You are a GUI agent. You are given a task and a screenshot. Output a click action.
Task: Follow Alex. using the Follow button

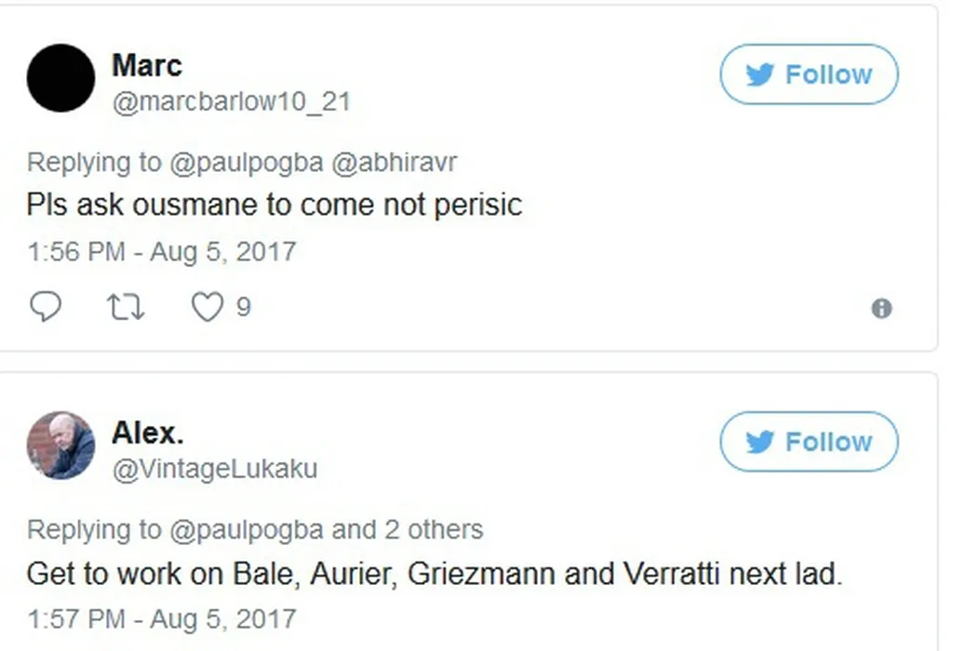809,442
